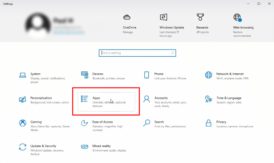Click the Time & Language icon
The height and width of the screenshot is (163, 274).
pyautogui.click(x=209, y=99)
